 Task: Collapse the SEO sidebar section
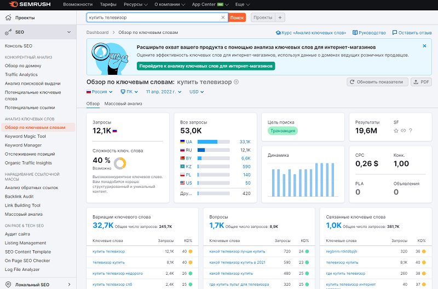pos(68,32)
